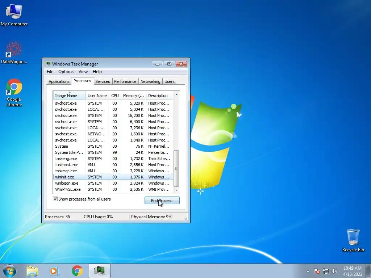Select the taskmgr.exe row
The width and height of the screenshot is (371, 278).
[x=113, y=171]
